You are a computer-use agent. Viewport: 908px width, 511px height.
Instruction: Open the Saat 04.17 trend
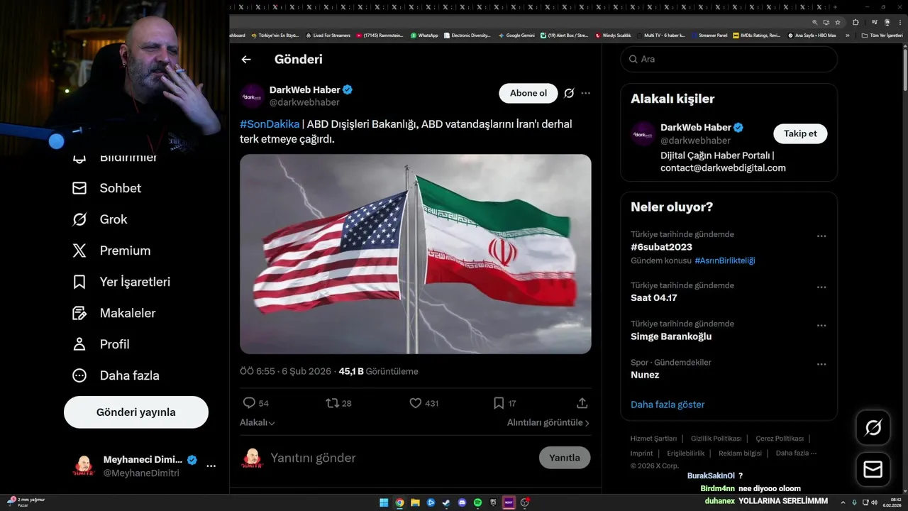coord(654,298)
